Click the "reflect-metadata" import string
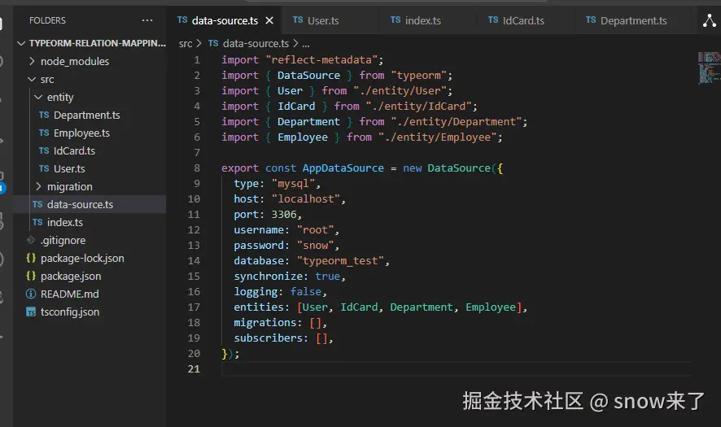The image size is (721, 427). [x=321, y=59]
